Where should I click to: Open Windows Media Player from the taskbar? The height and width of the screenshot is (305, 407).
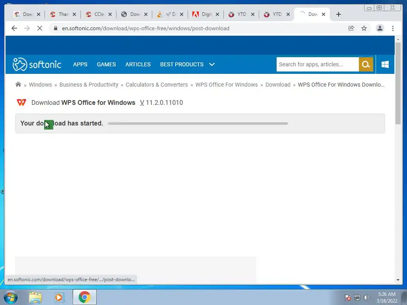pyautogui.click(x=60, y=297)
